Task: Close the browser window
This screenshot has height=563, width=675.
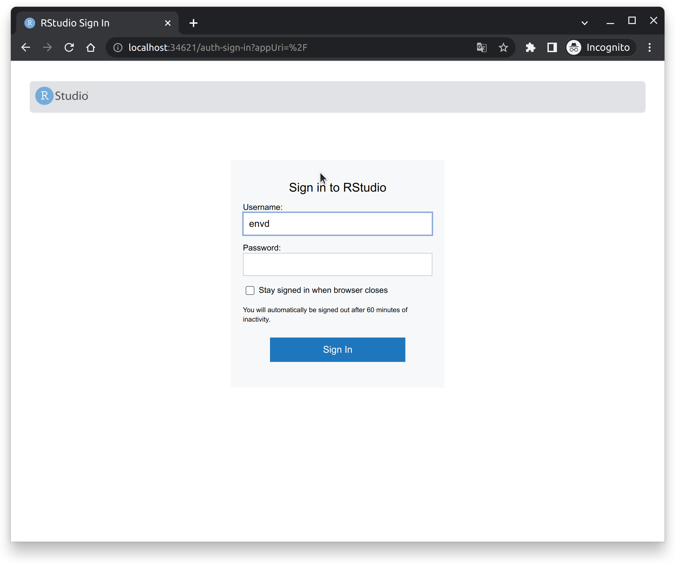Action: (654, 21)
